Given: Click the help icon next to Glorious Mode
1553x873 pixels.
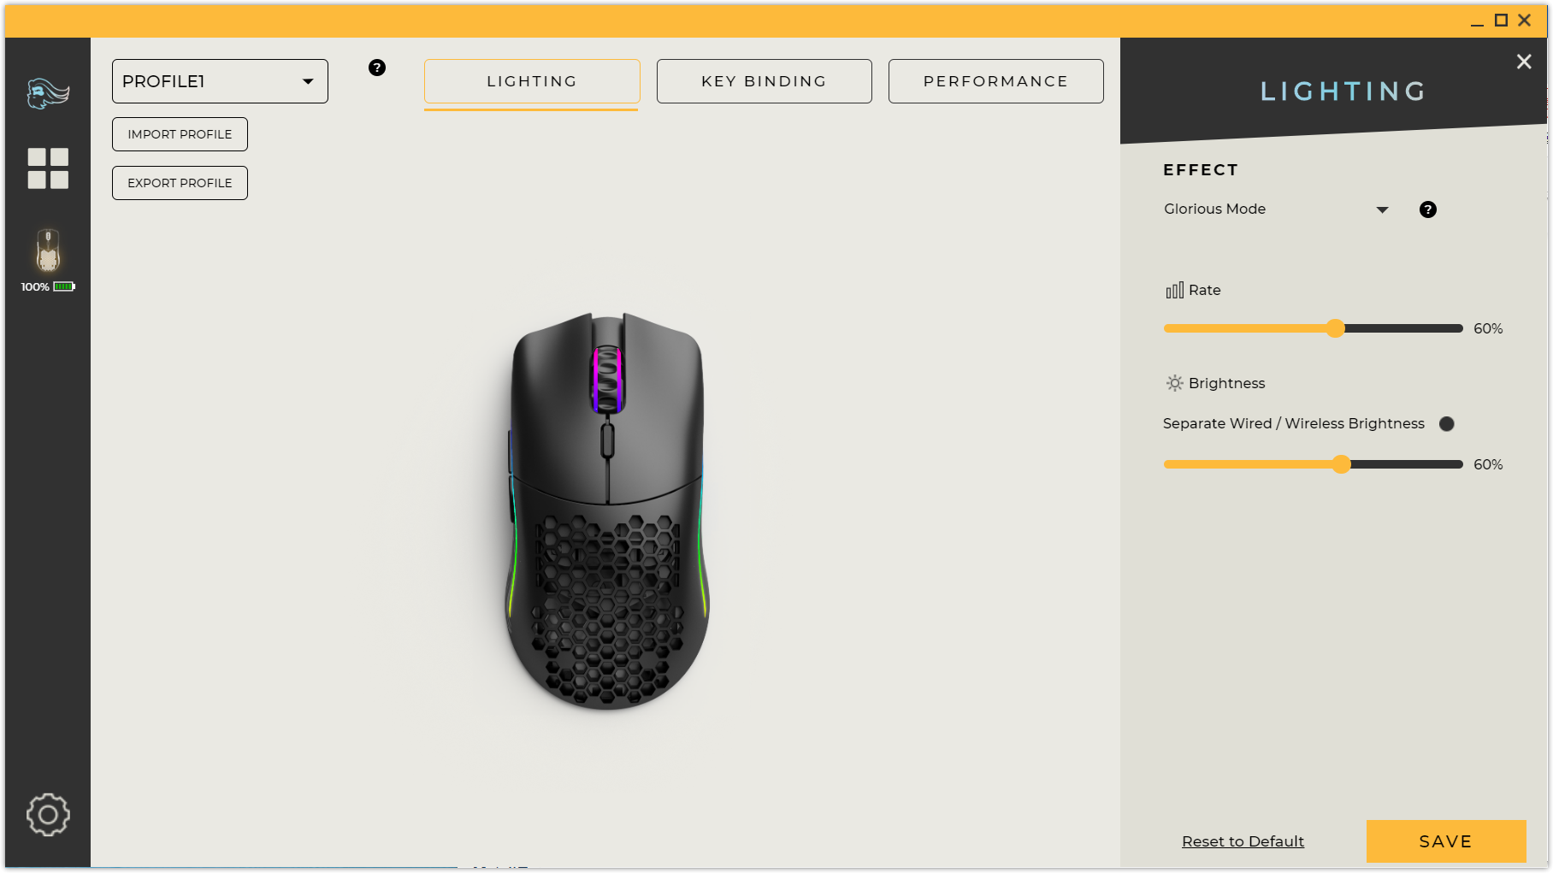Looking at the screenshot, I should click(1428, 209).
